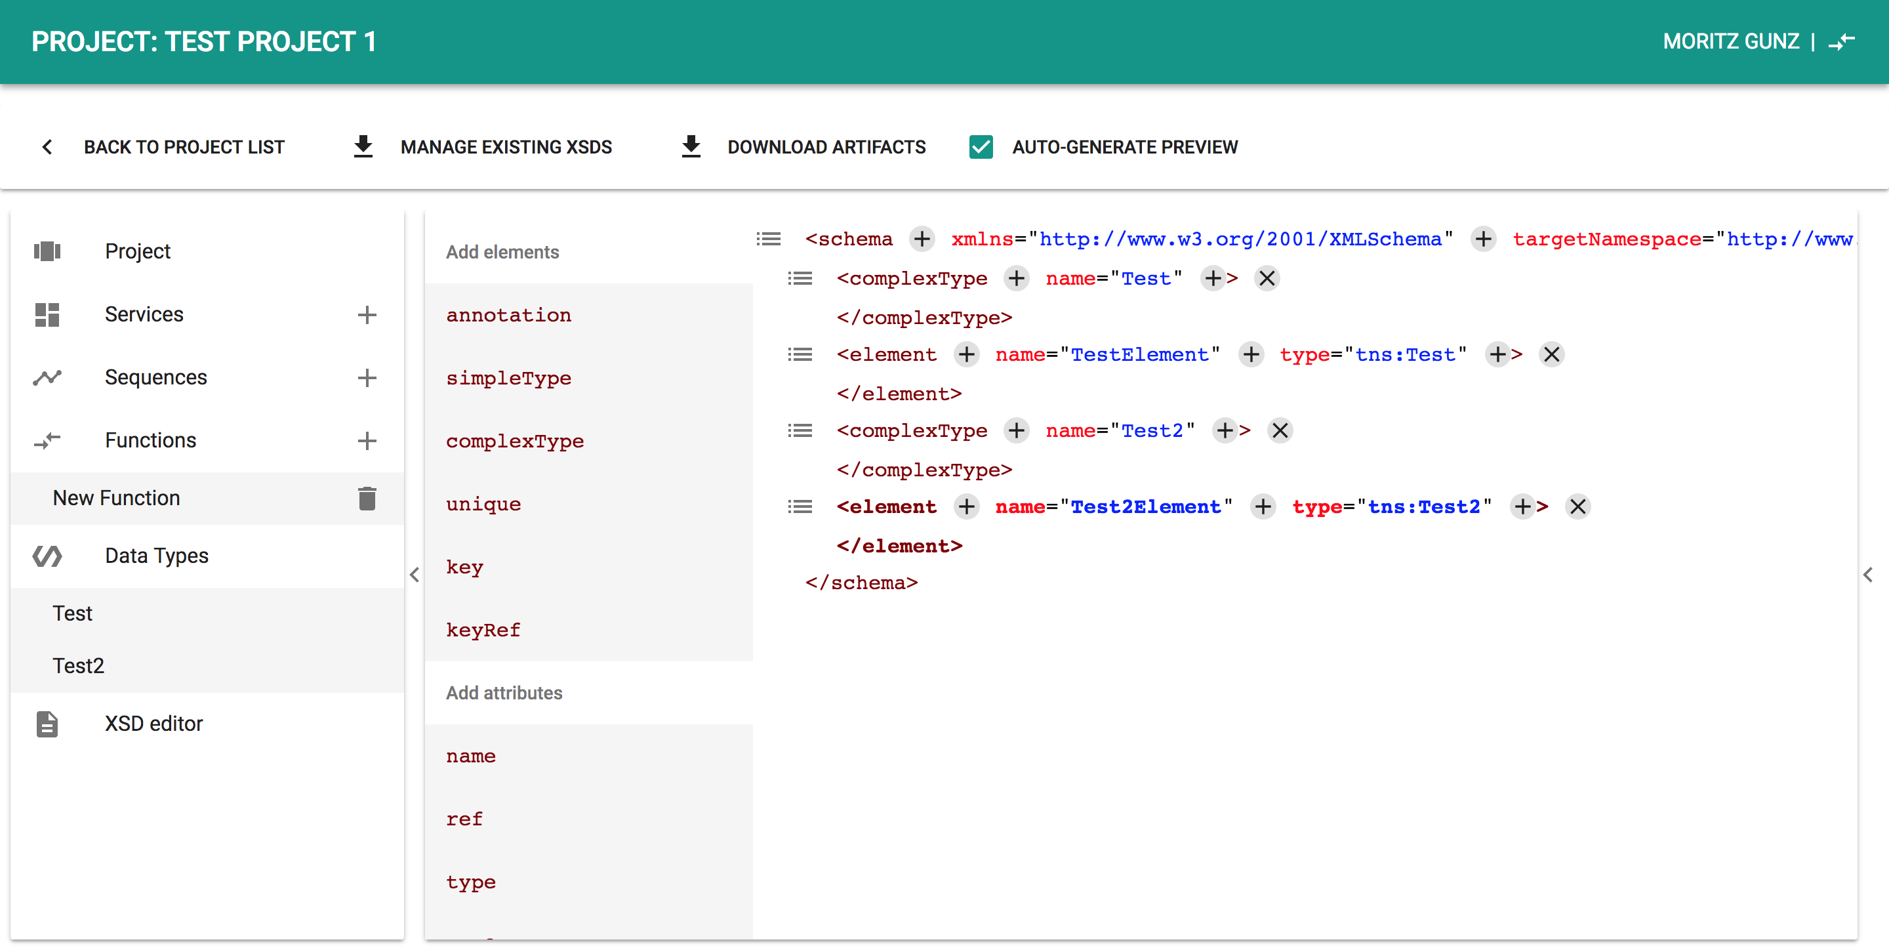Image resolution: width=1889 pixels, height=950 pixels.
Task: Select the Test data type
Action: coord(207,614)
